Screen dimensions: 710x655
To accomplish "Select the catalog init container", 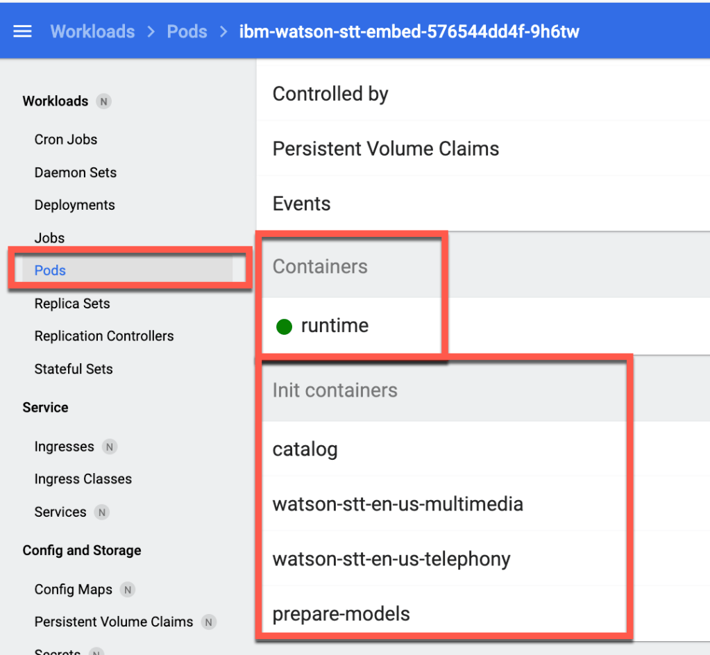I will click(x=305, y=449).
